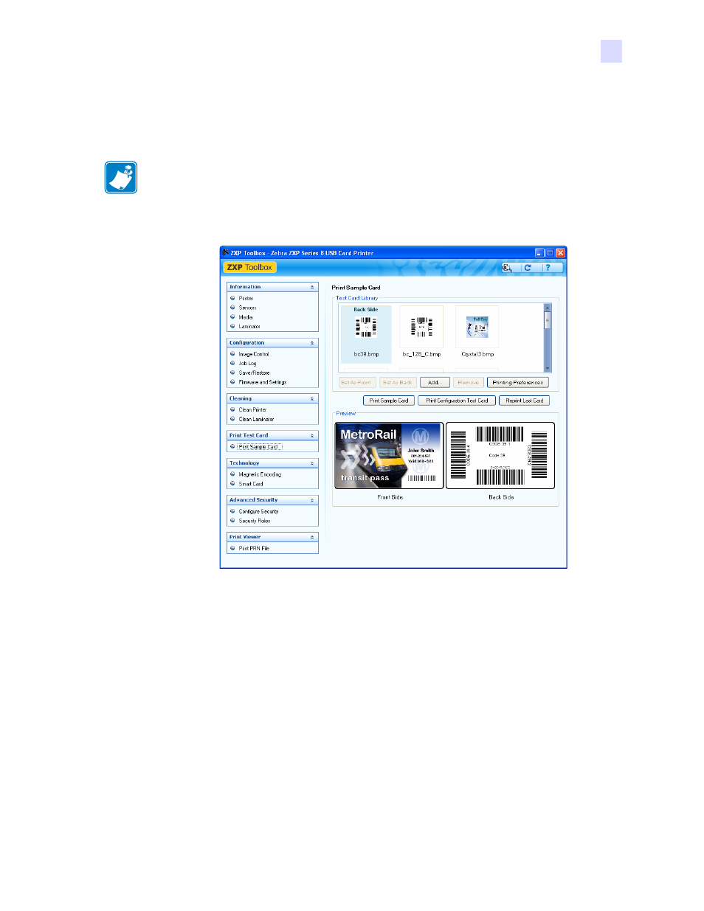
Task: Click the Reprint Last Card button
Action: point(525,401)
